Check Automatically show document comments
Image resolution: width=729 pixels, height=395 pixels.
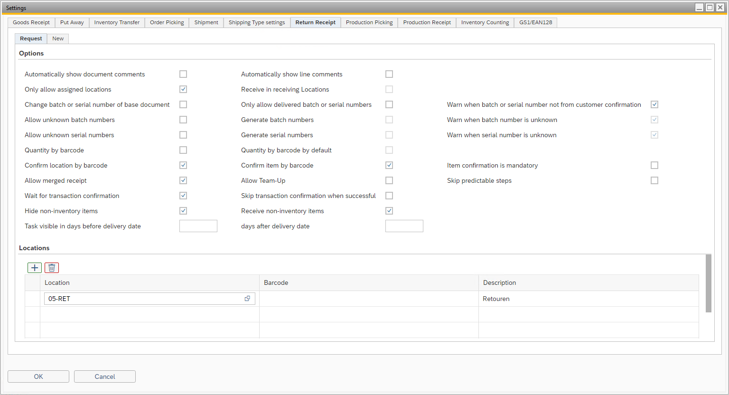click(x=183, y=74)
